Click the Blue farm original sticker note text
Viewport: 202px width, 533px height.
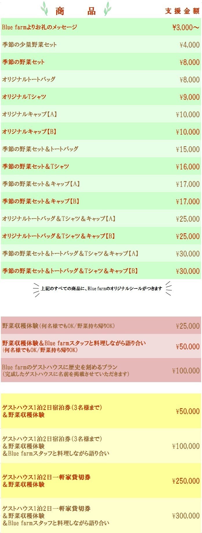pyautogui.click(x=101, y=288)
